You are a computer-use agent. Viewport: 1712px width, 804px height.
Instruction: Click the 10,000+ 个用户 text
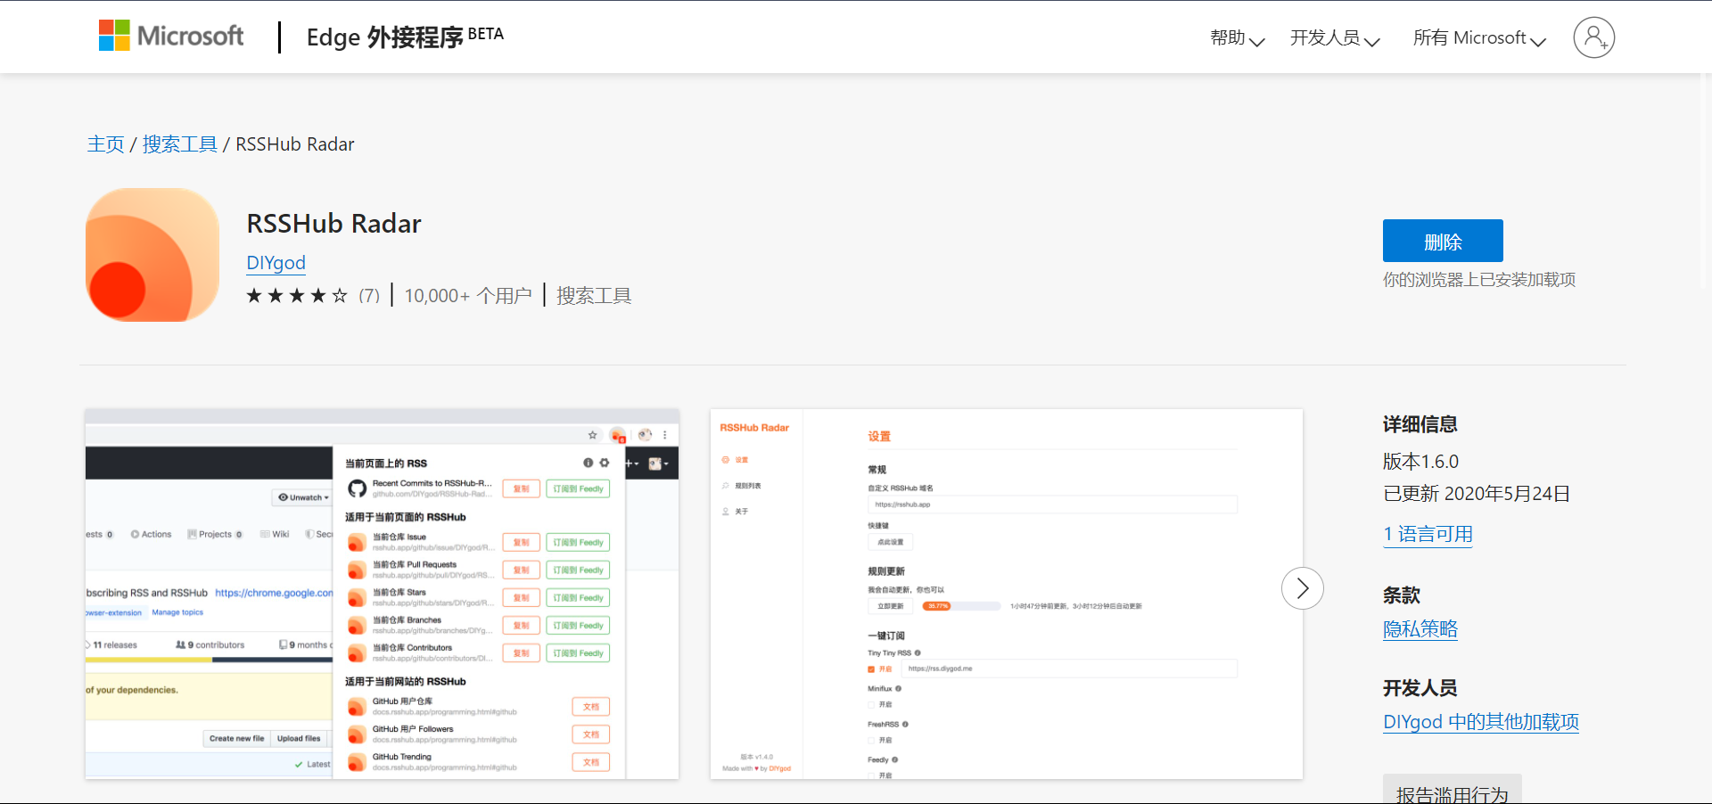(x=468, y=296)
